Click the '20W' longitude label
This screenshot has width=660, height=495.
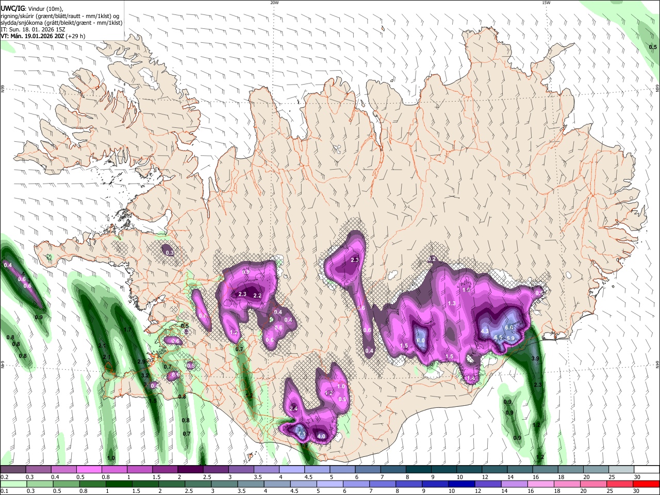274,3
